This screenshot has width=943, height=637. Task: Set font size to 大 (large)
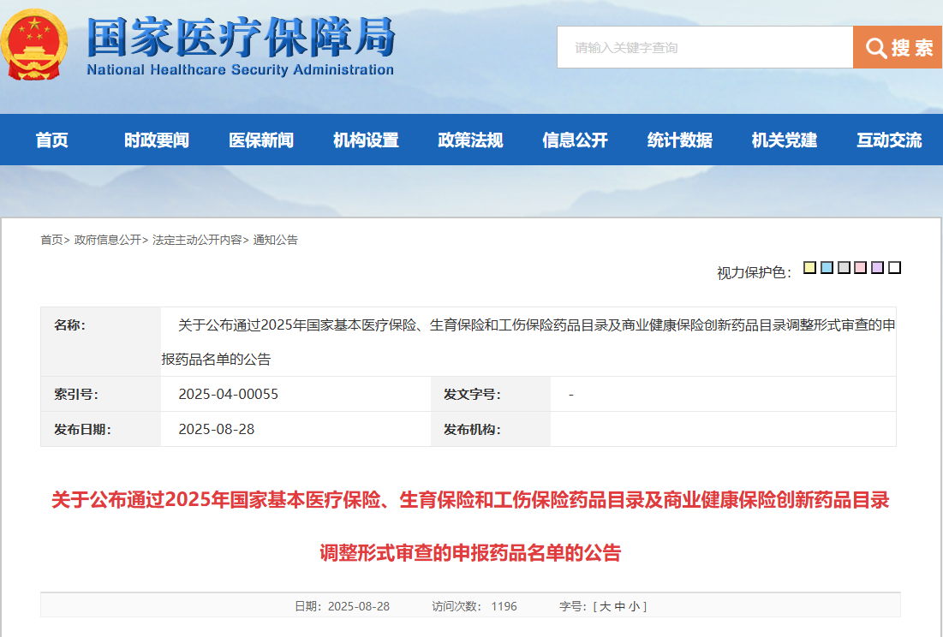pos(605,606)
